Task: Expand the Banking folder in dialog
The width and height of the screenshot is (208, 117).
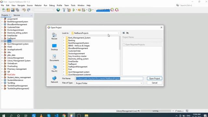Action: [64, 40]
